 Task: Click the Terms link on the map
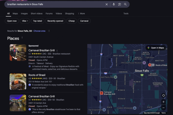pos(163,113)
